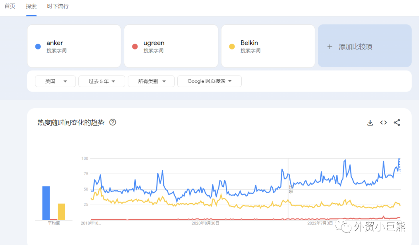Open the 过去 5 年 time range dropdown
Image resolution: width=419 pixels, height=245 pixels.
(101, 81)
